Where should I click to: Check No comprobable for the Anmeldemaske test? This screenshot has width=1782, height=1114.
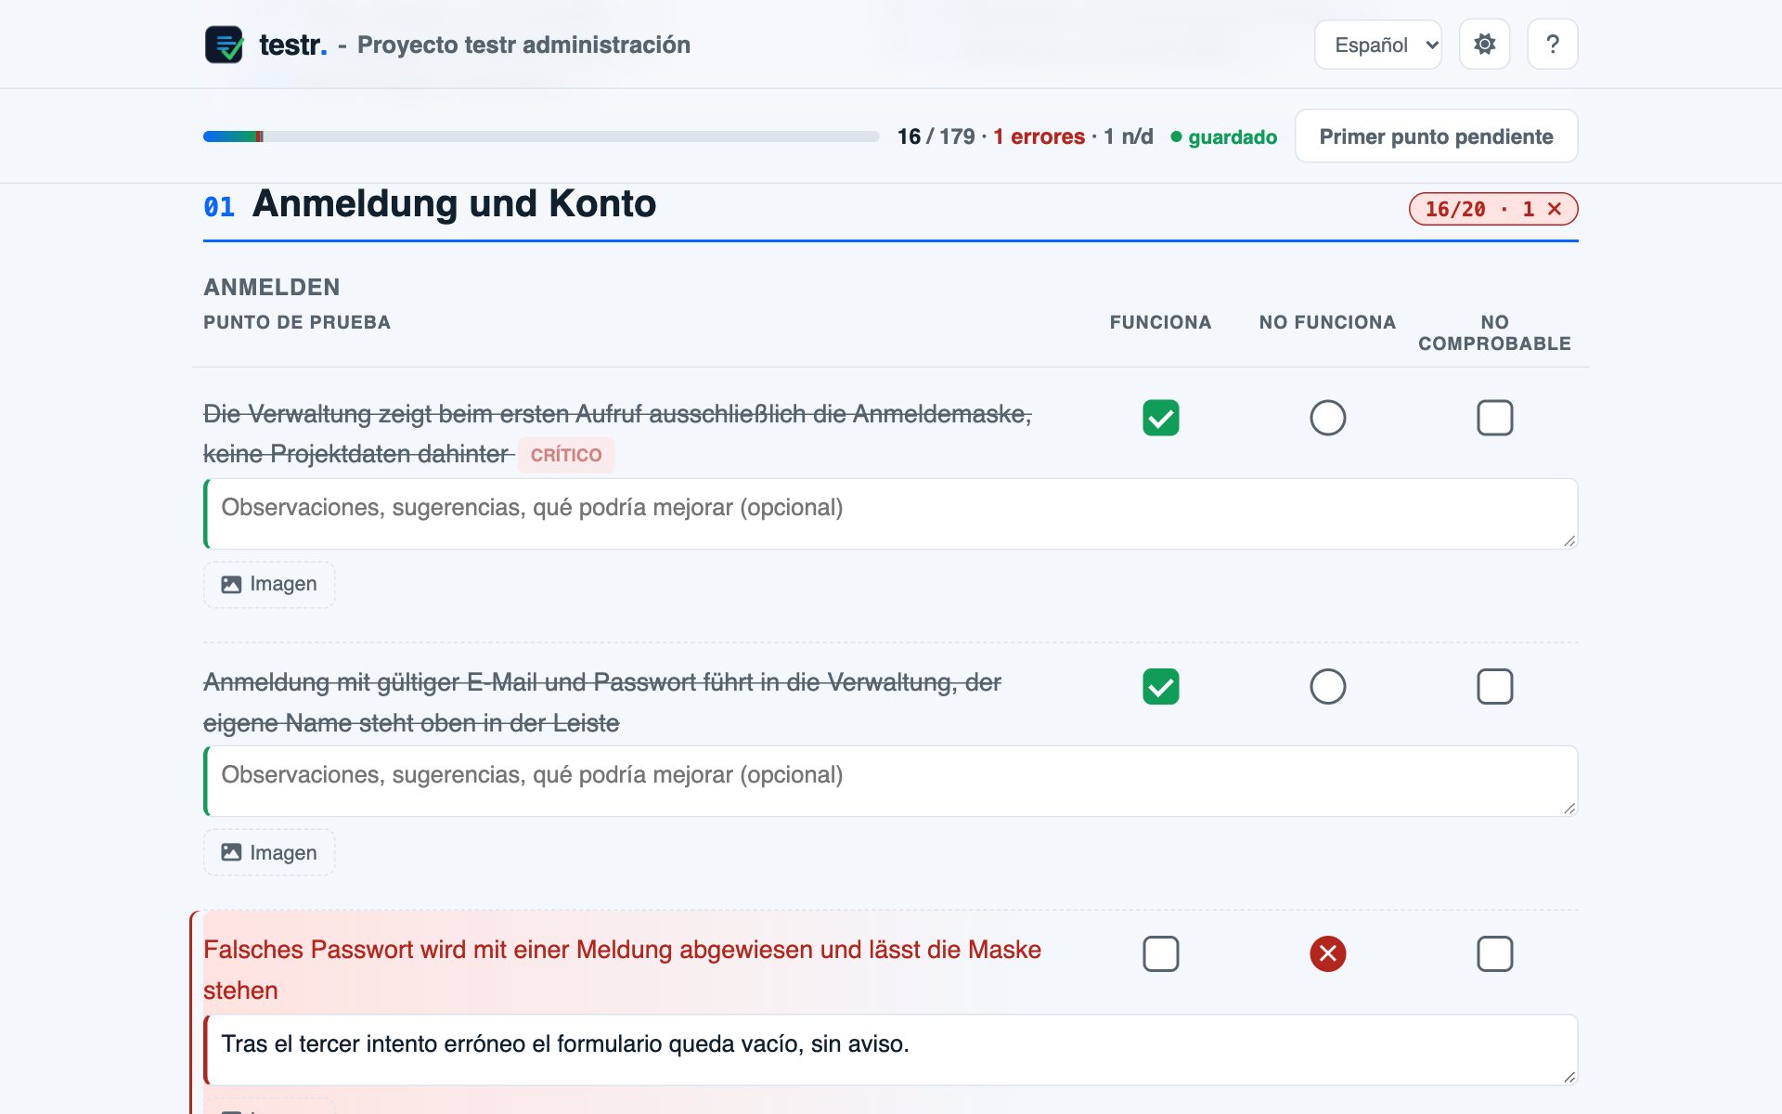1494,418
